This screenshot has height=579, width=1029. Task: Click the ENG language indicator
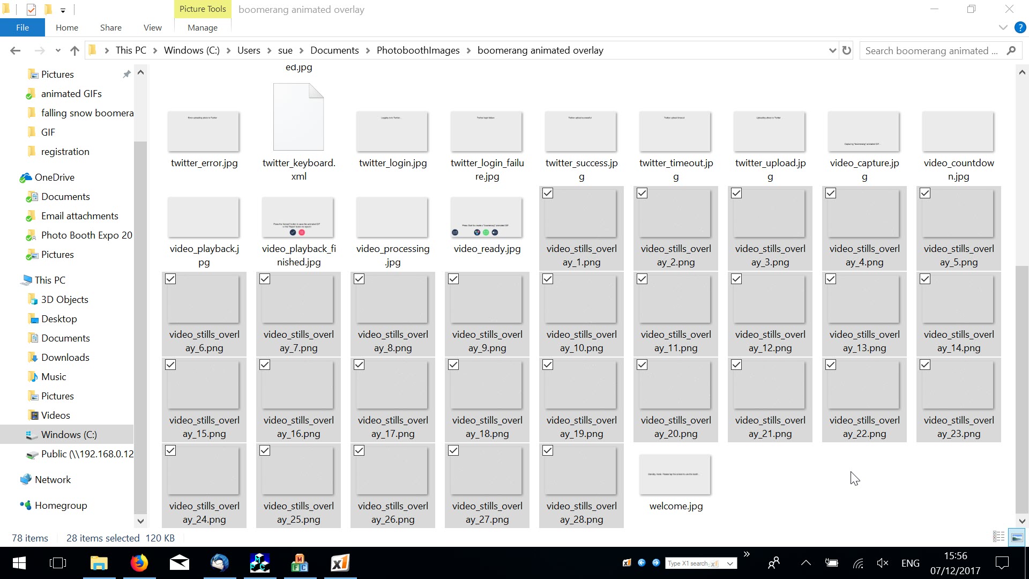click(911, 563)
